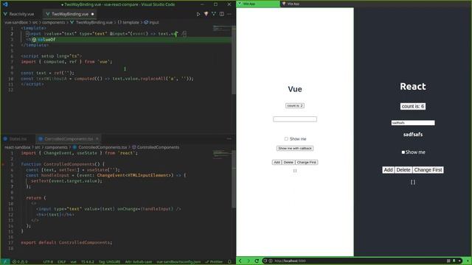Go back in the browser
Viewport: 472px width, 265px height.
(240, 261)
